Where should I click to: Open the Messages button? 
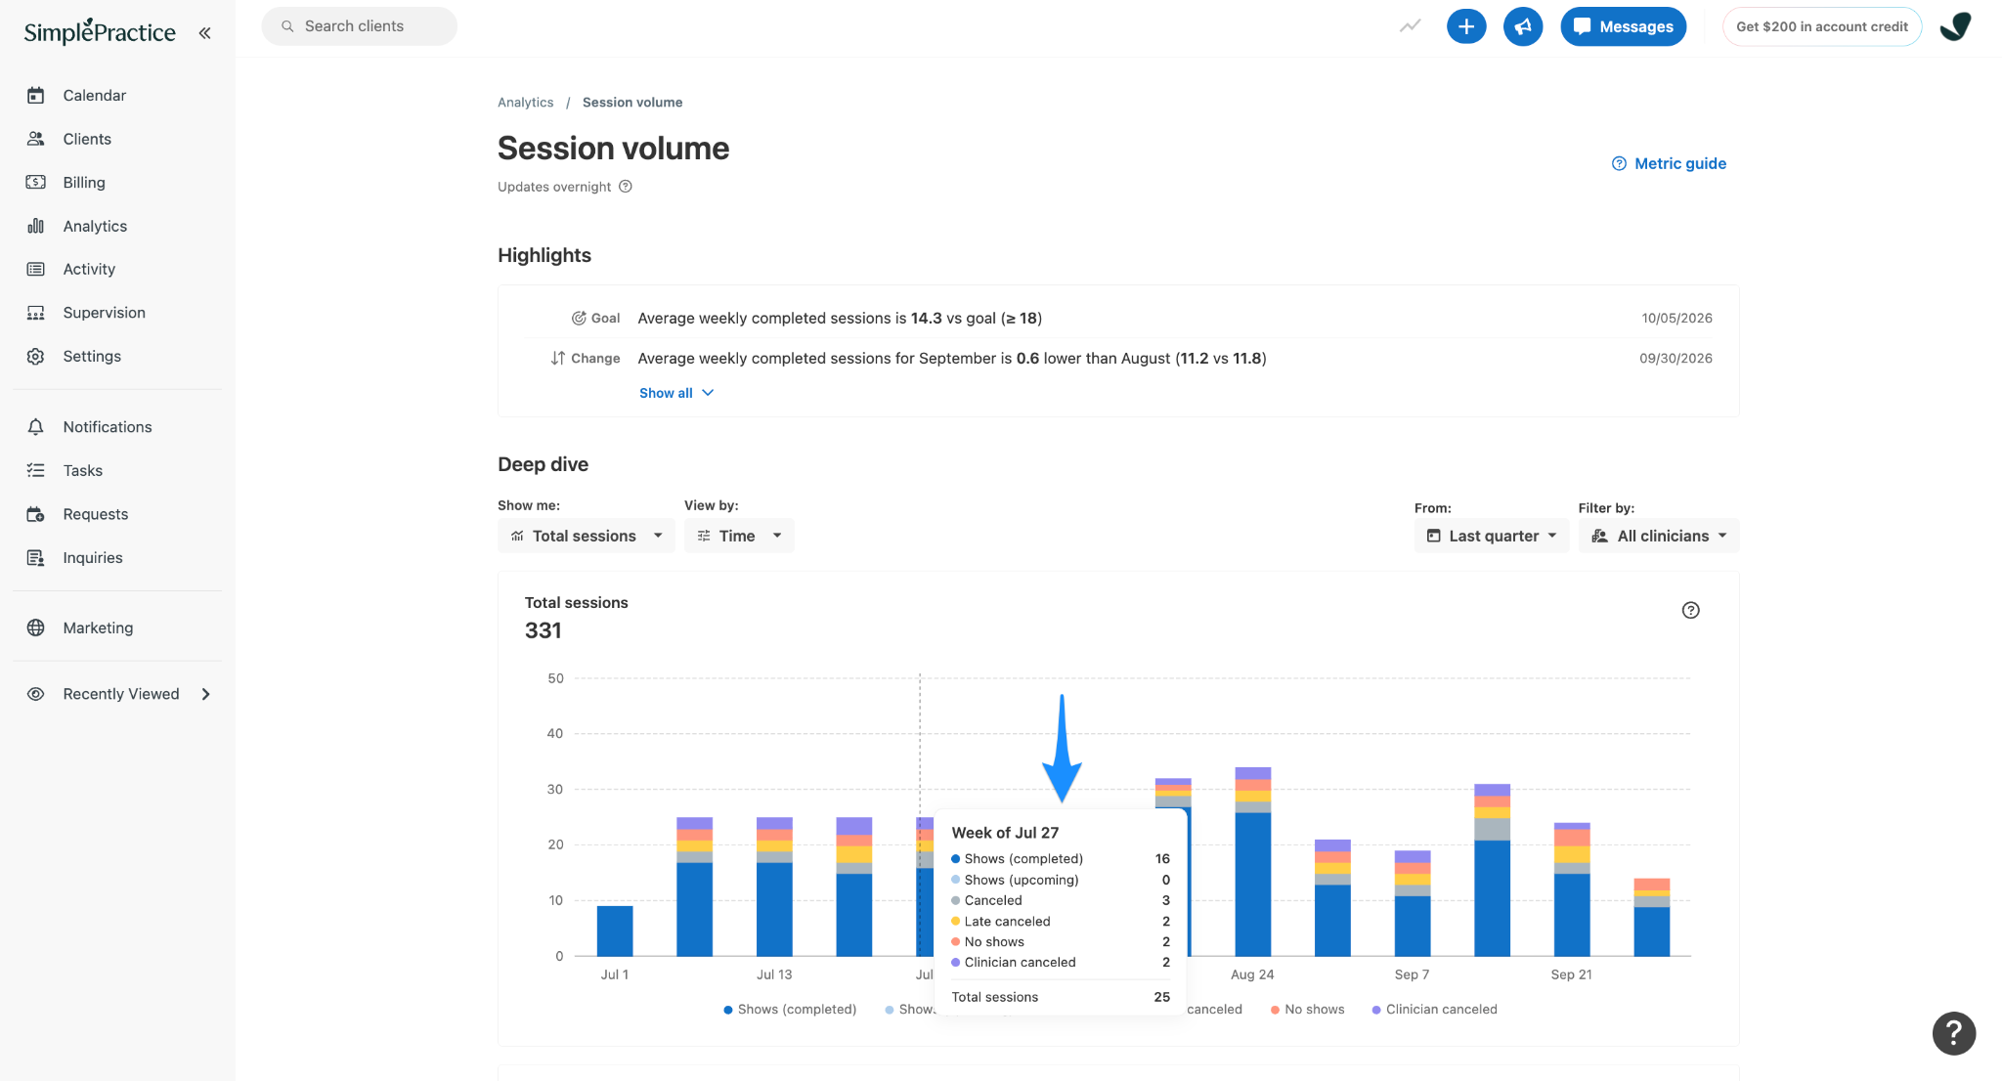coord(1623,26)
